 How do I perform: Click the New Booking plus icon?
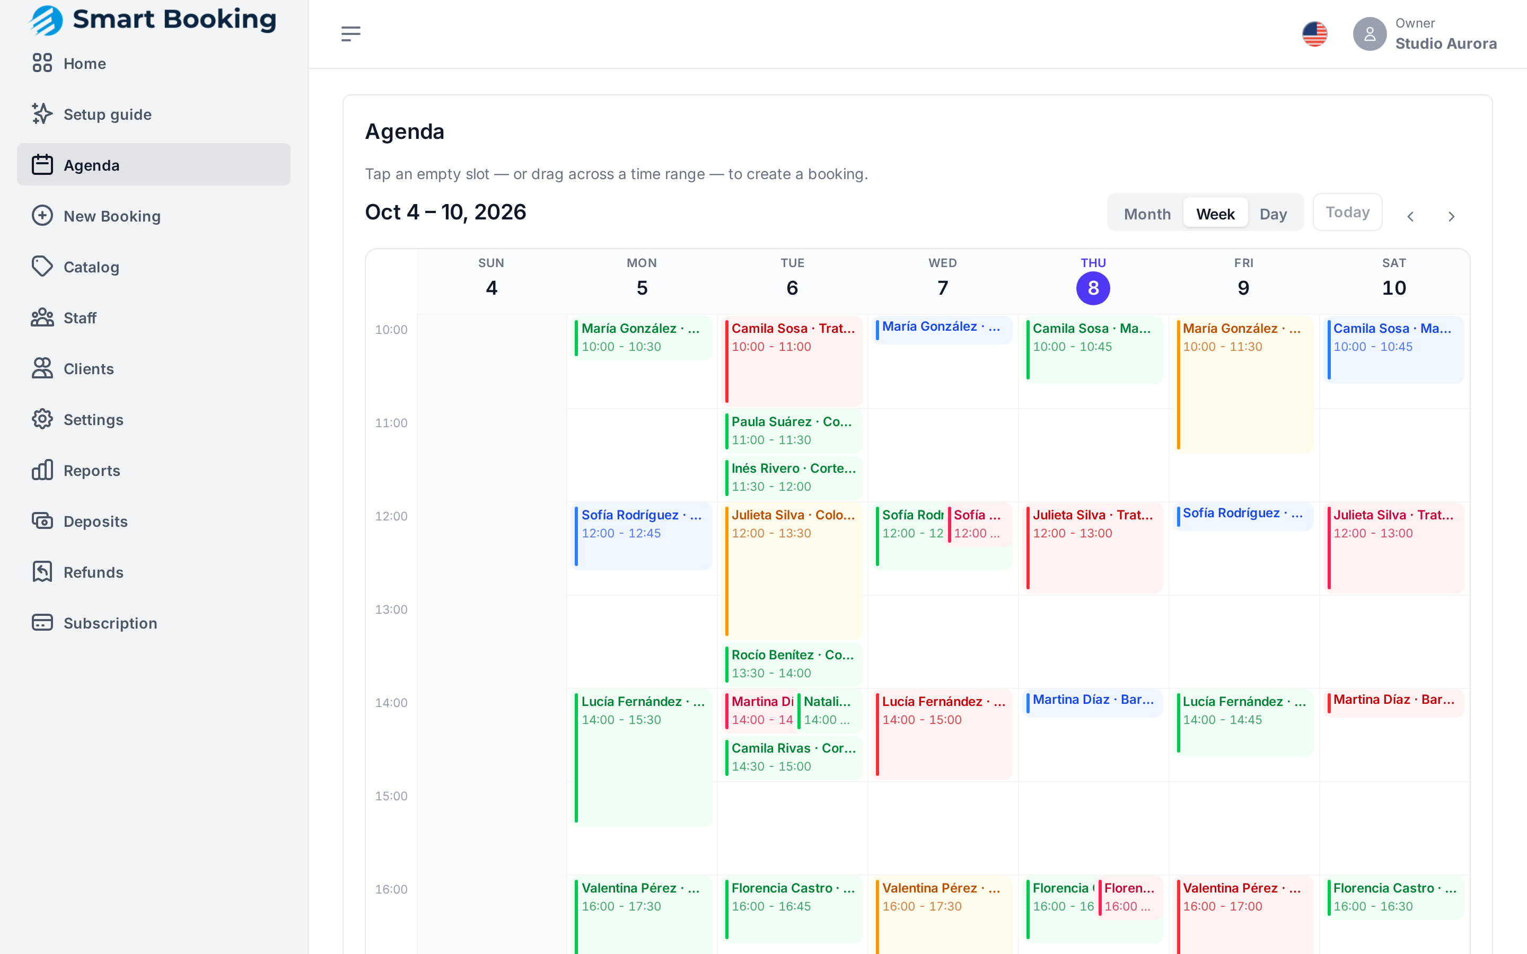pos(42,216)
